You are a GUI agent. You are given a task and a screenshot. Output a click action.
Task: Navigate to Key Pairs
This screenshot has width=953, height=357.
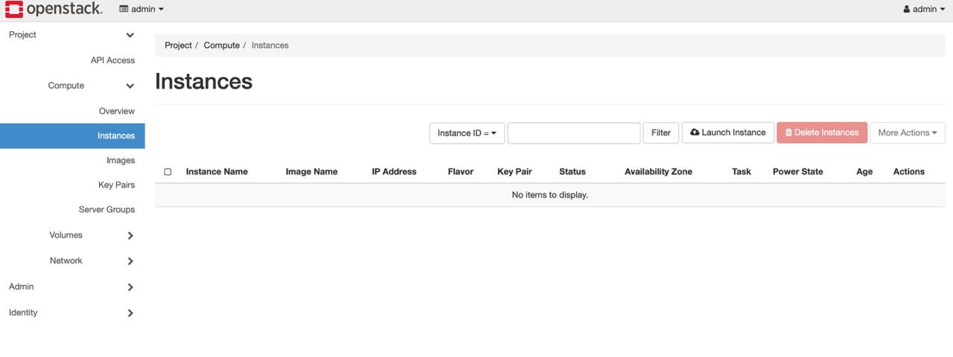point(116,185)
